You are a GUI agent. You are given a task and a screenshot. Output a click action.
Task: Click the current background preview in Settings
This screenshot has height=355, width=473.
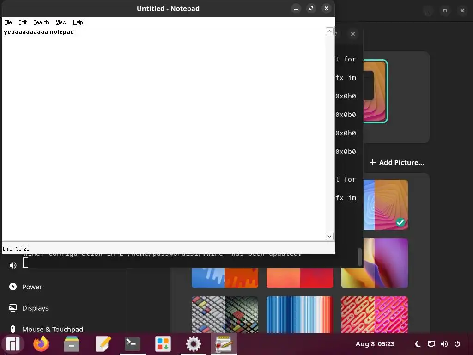(x=375, y=92)
